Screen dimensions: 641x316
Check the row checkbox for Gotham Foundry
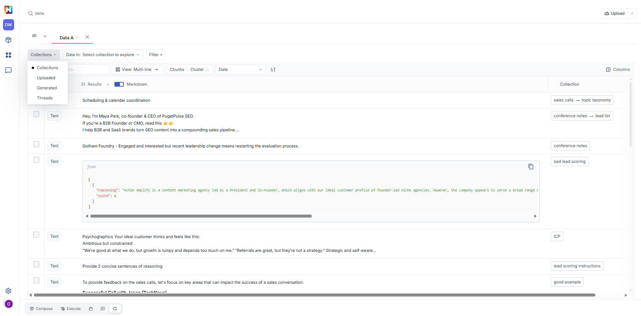click(36, 144)
